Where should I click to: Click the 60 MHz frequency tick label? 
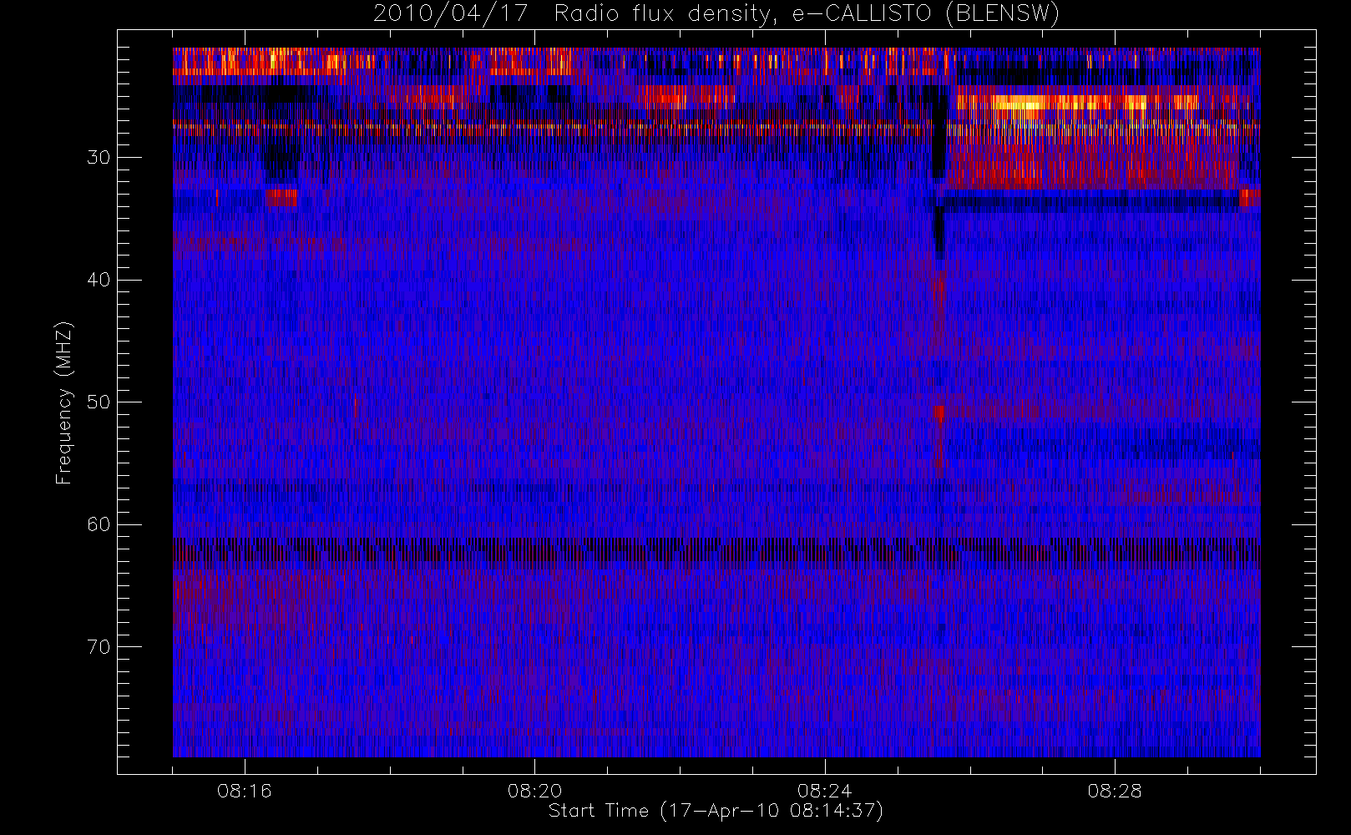click(99, 524)
